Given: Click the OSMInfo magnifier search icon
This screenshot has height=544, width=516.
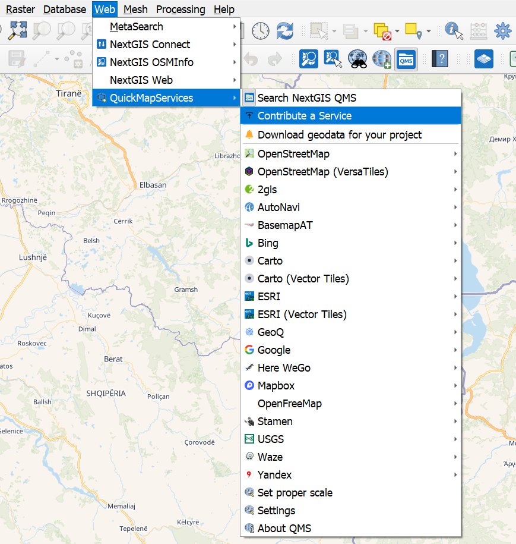Looking at the screenshot, I should [308, 59].
